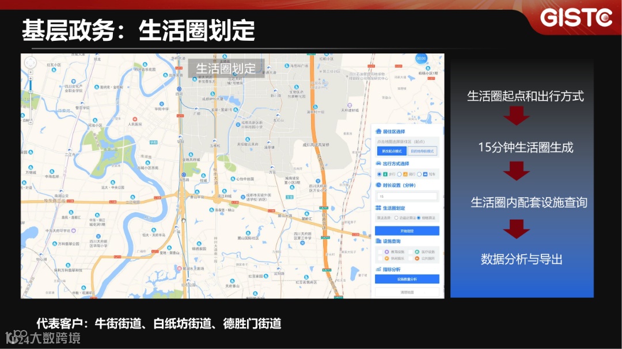Check the 医疗设施 checkbox
Screen dimensions: 622x349
(x=411, y=252)
